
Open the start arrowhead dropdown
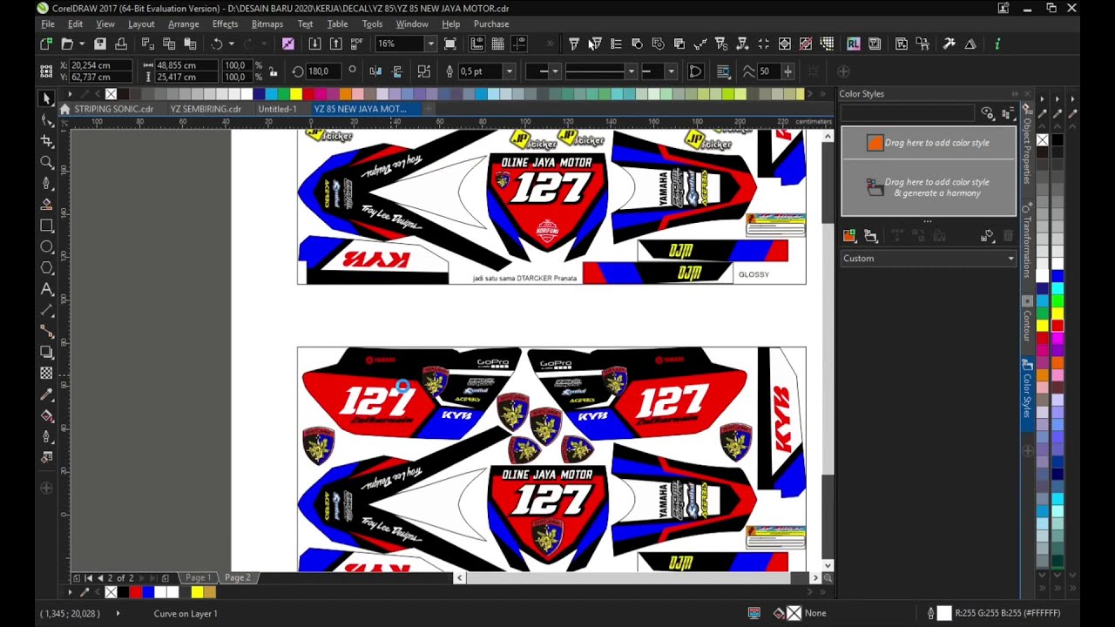pyautogui.click(x=555, y=71)
